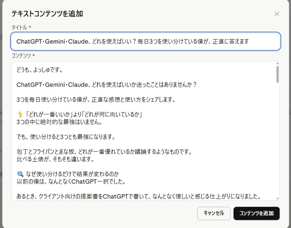Click the content scrollbar up arrow

[278, 63]
